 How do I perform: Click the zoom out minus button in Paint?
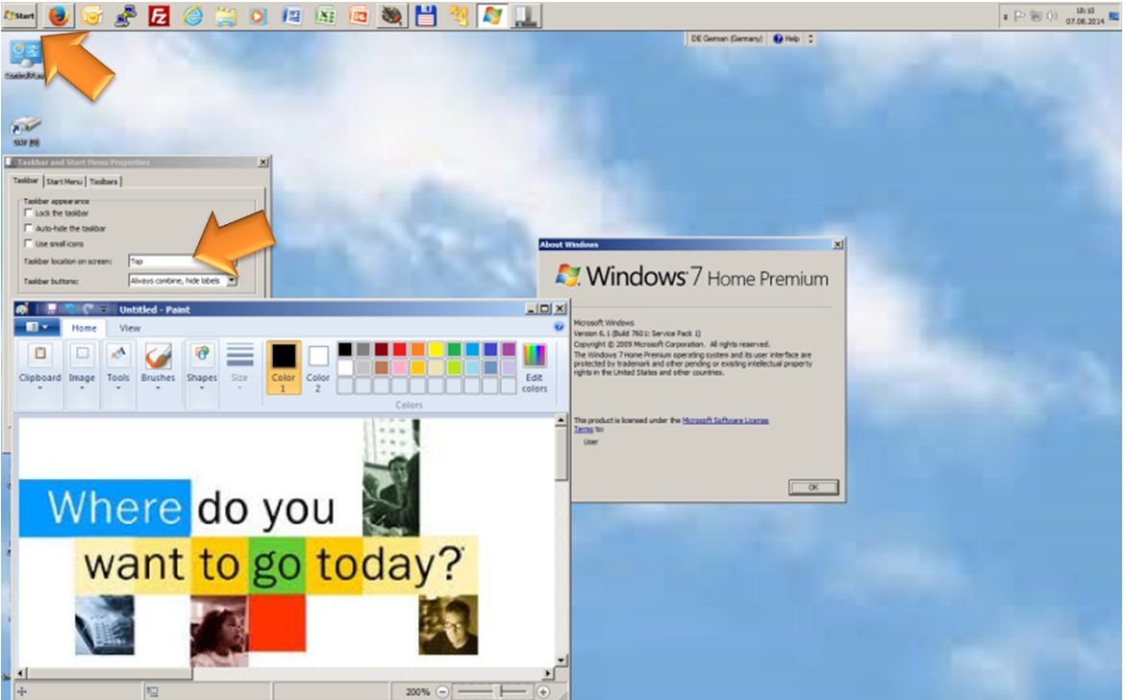click(x=442, y=692)
